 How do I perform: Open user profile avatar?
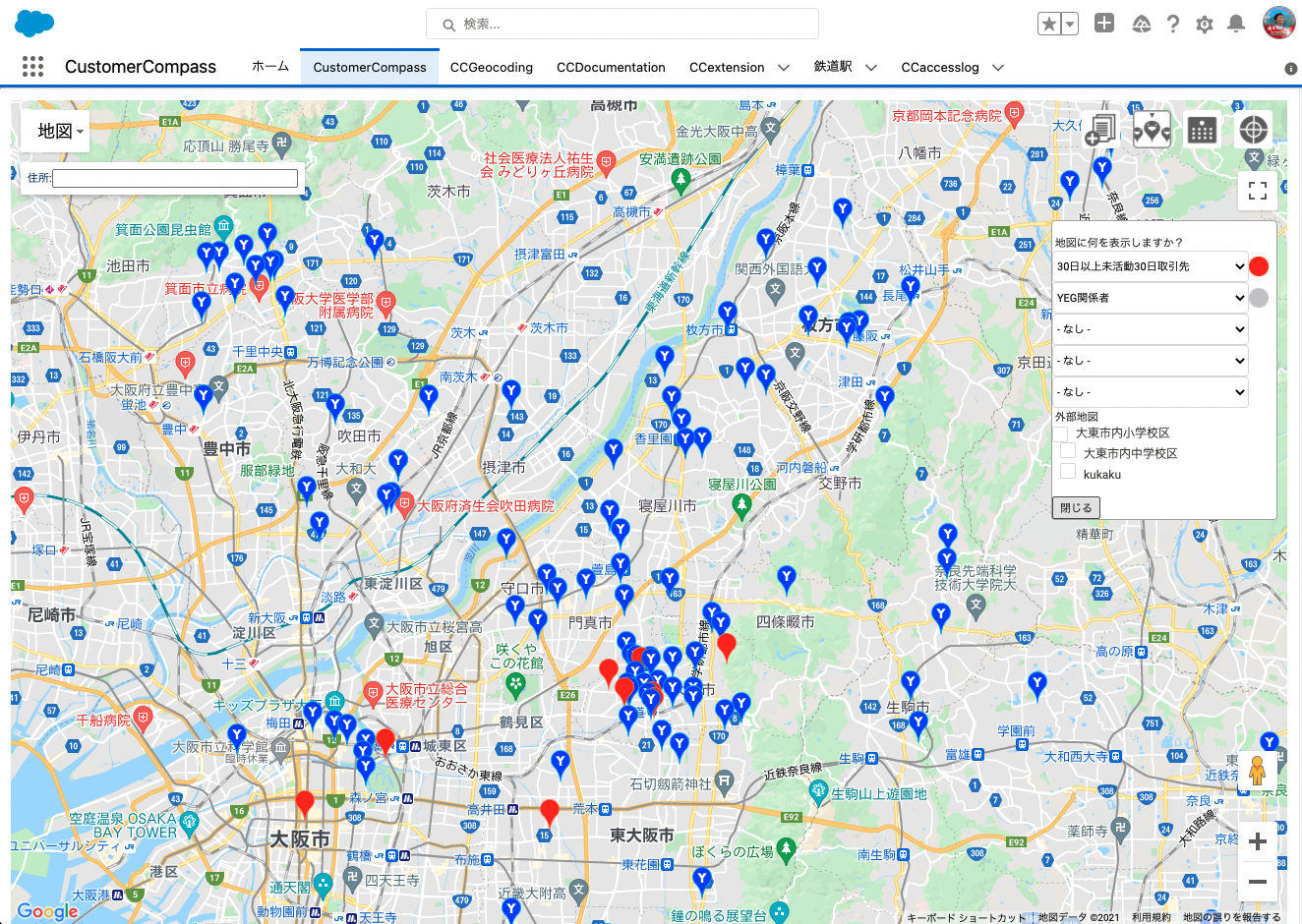1278,23
